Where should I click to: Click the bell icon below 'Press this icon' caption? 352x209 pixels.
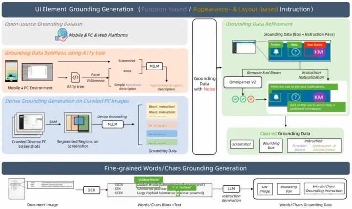tap(276, 97)
